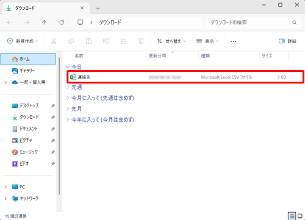Click the PC monitor icon in address bar
305x220 pixels.
click(x=81, y=22)
